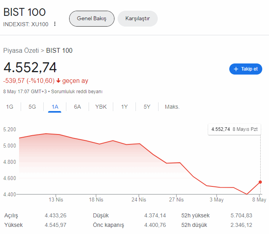Select the 1A one-month range
The width and height of the screenshot is (269, 234).
click(x=54, y=107)
